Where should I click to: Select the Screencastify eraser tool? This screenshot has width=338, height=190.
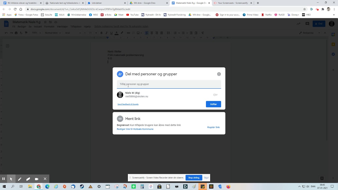pos(28,179)
